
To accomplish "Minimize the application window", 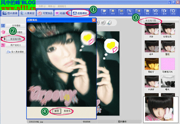I will click(x=169, y=2).
